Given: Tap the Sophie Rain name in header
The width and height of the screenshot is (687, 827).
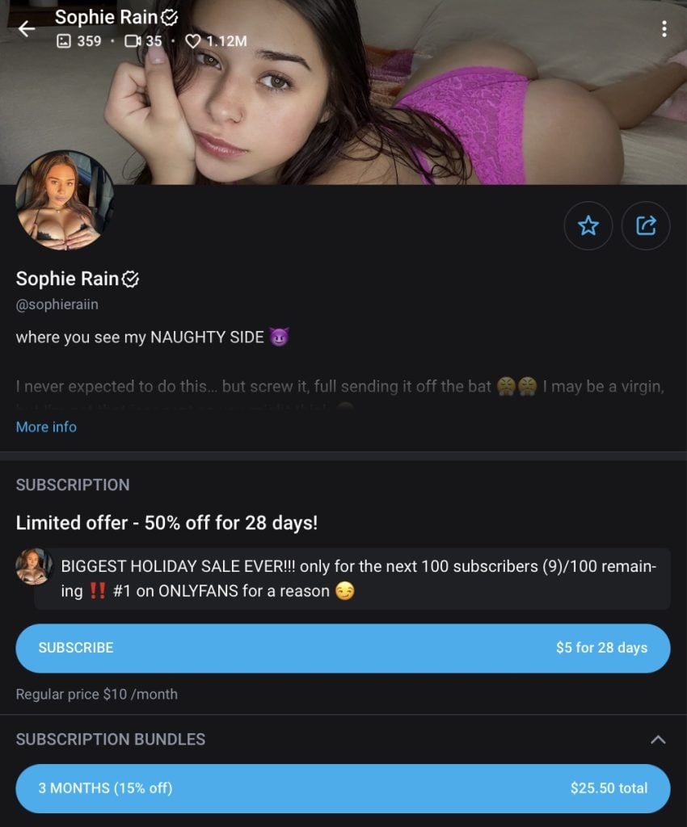Looking at the screenshot, I should [107, 17].
